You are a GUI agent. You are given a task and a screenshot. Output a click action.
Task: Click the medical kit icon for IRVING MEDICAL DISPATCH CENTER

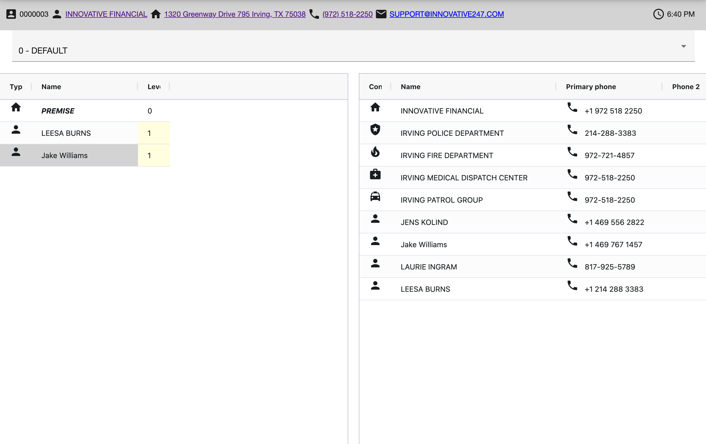click(375, 174)
